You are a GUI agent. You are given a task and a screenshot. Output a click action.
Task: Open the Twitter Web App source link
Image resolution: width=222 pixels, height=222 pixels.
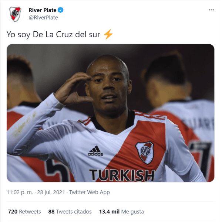(x=90, y=192)
